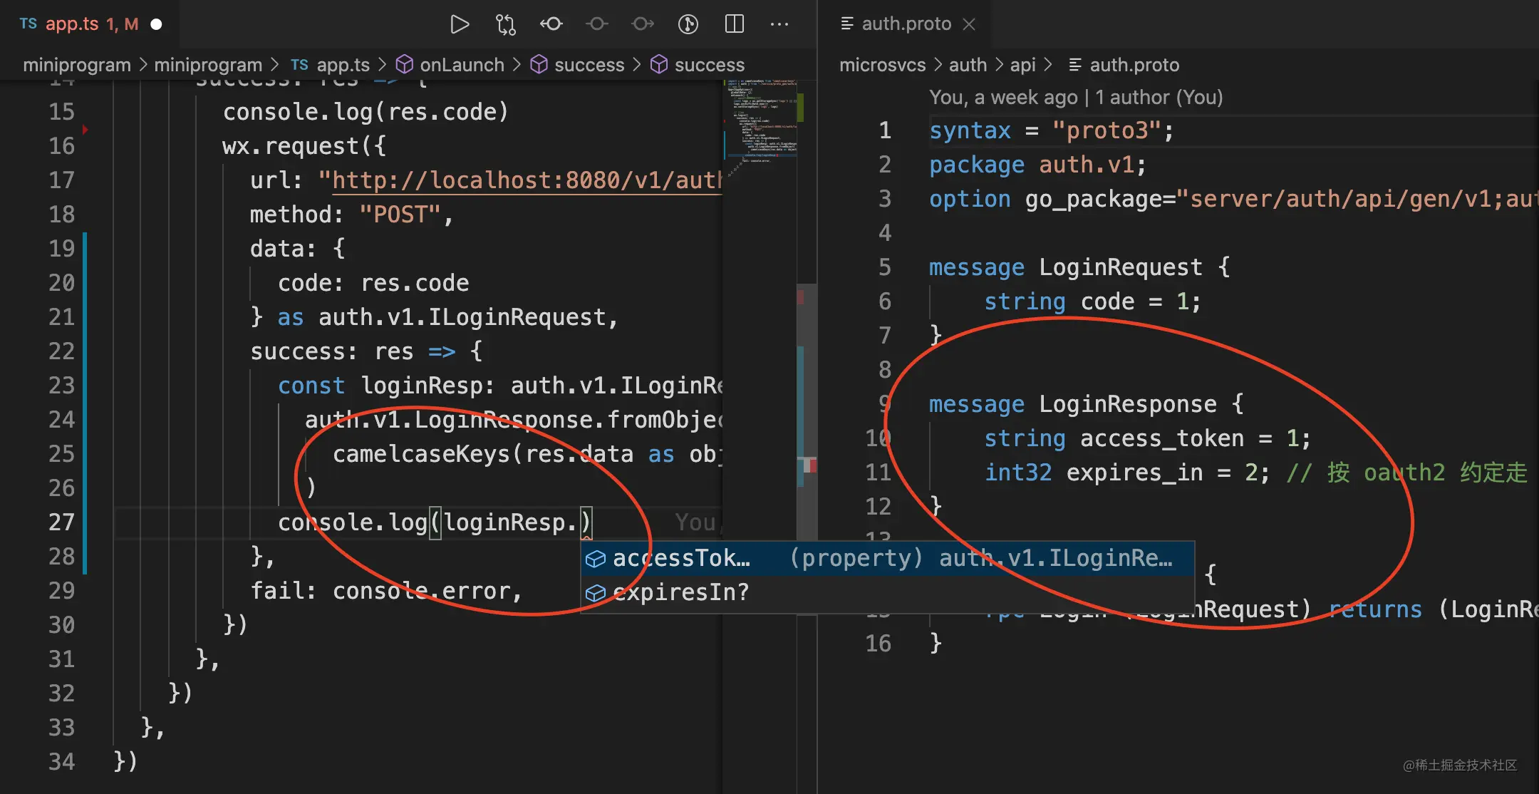
Task: Click 'const loginResp' on line 23
Action: click(x=380, y=386)
